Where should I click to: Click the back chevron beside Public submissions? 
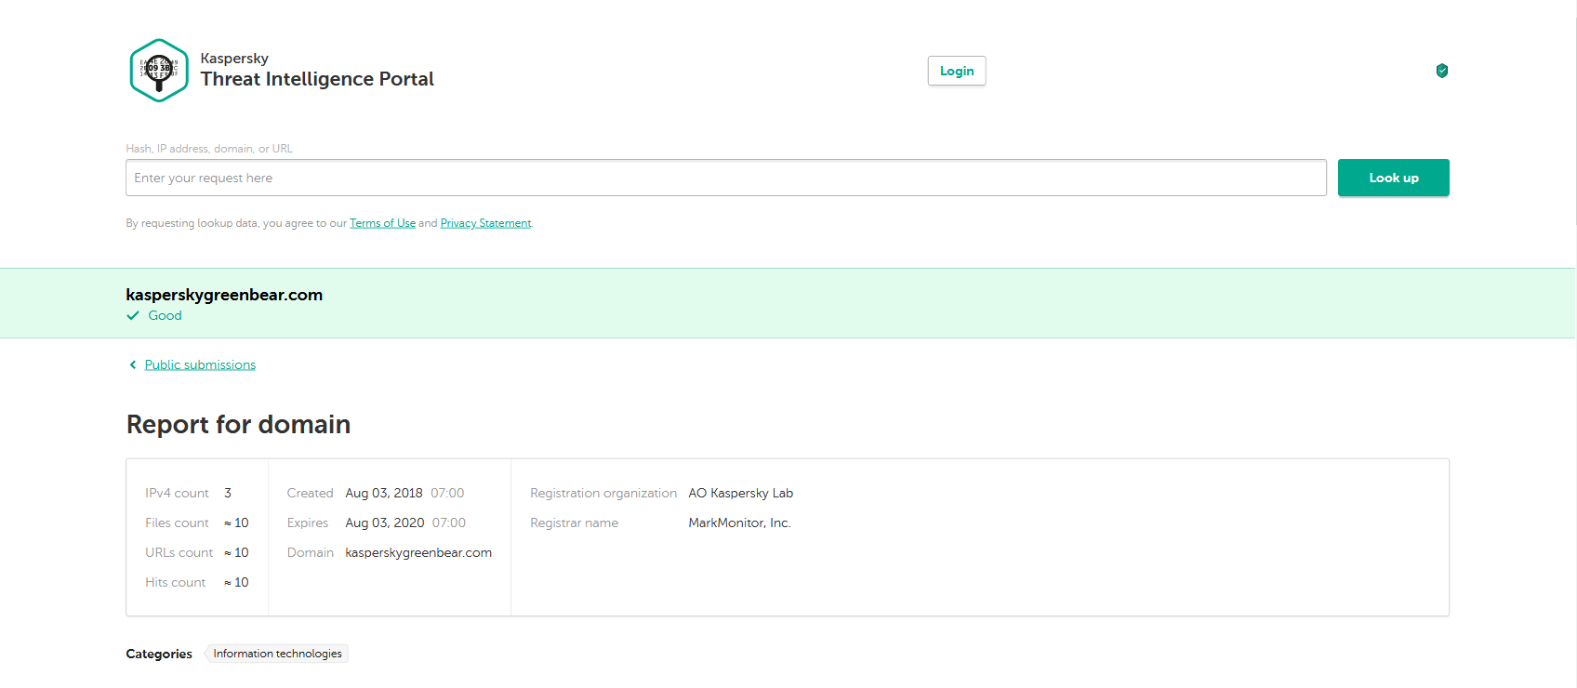(133, 364)
